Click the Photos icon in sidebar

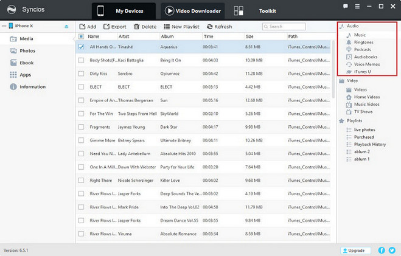tap(13, 51)
